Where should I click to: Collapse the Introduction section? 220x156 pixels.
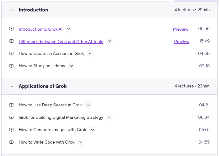[x=12, y=10]
